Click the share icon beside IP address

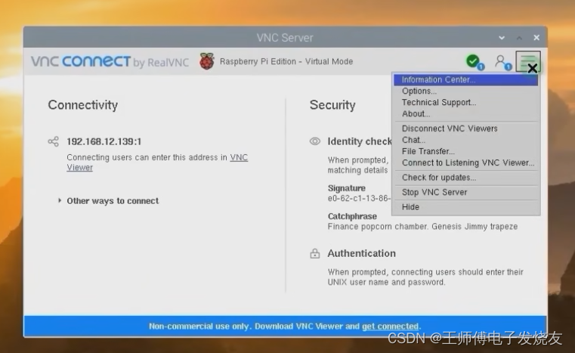pyautogui.click(x=54, y=141)
